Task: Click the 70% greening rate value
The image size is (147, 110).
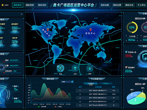Action: click(15, 41)
